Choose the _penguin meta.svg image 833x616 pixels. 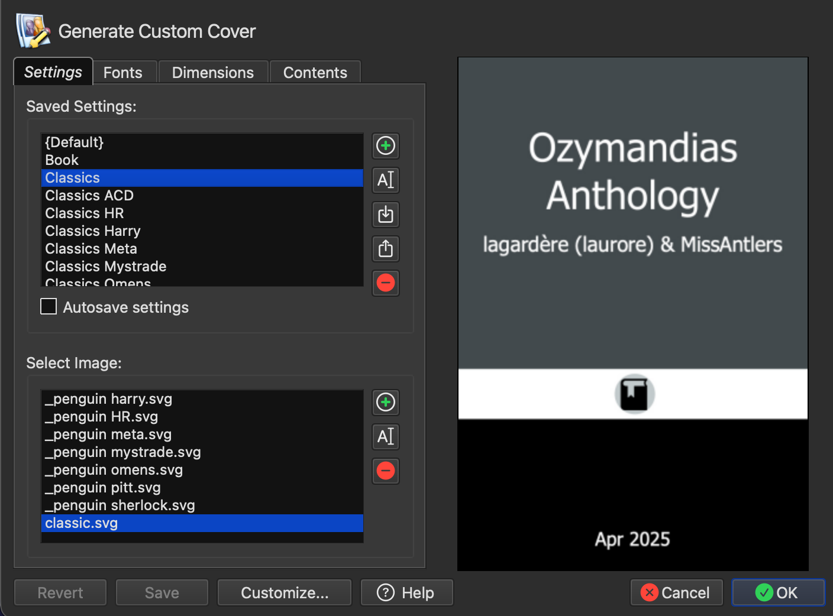tap(202, 435)
